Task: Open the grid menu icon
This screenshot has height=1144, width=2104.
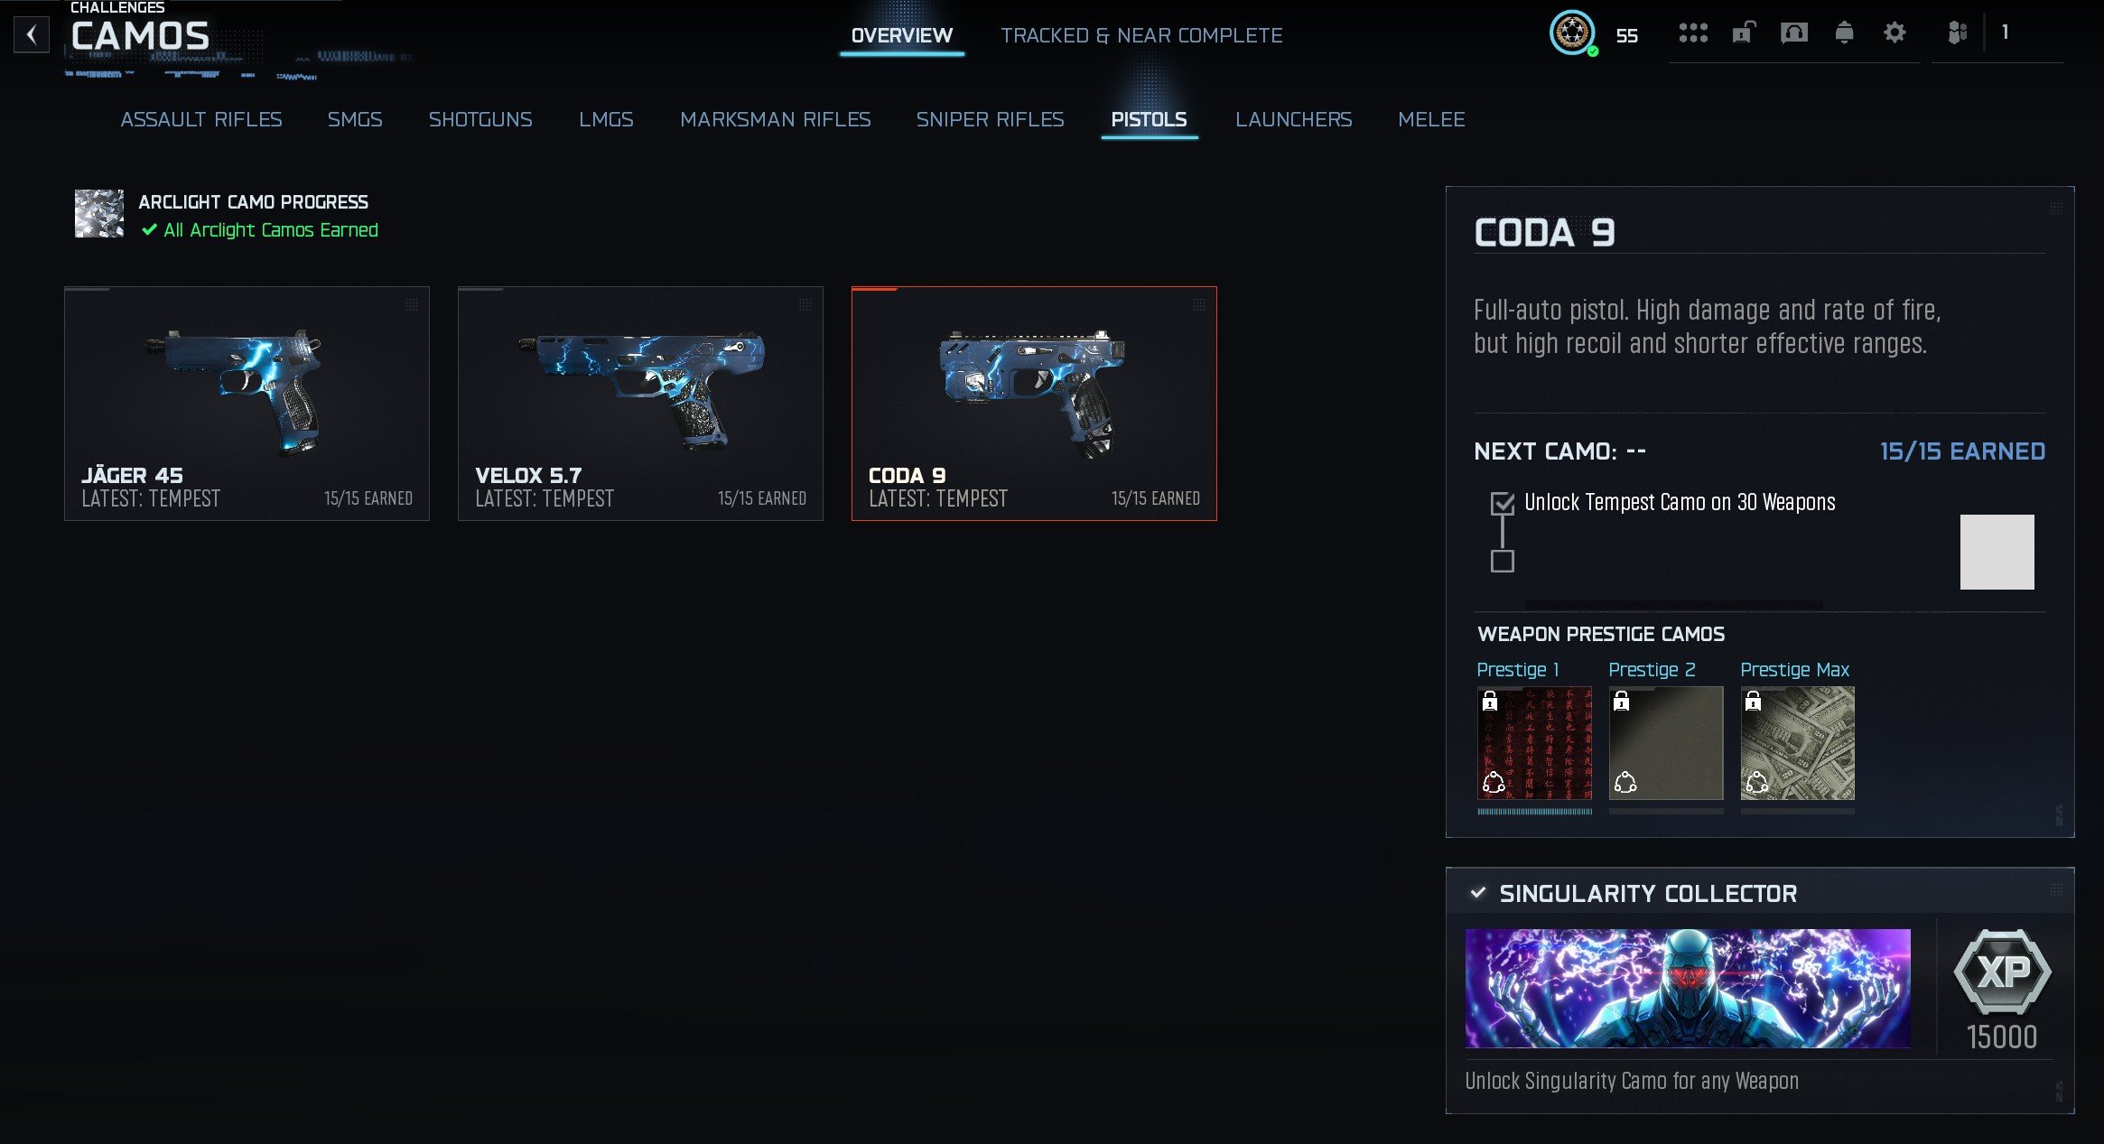Action: coord(1693,33)
